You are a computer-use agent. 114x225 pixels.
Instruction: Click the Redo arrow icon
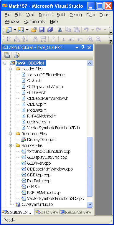[x=98, y=30]
